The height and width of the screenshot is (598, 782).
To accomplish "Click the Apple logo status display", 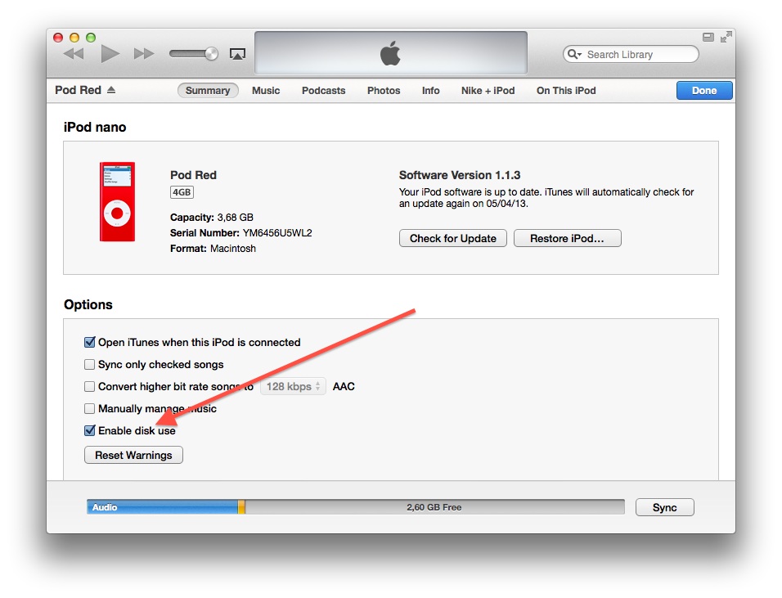I will pyautogui.click(x=390, y=53).
